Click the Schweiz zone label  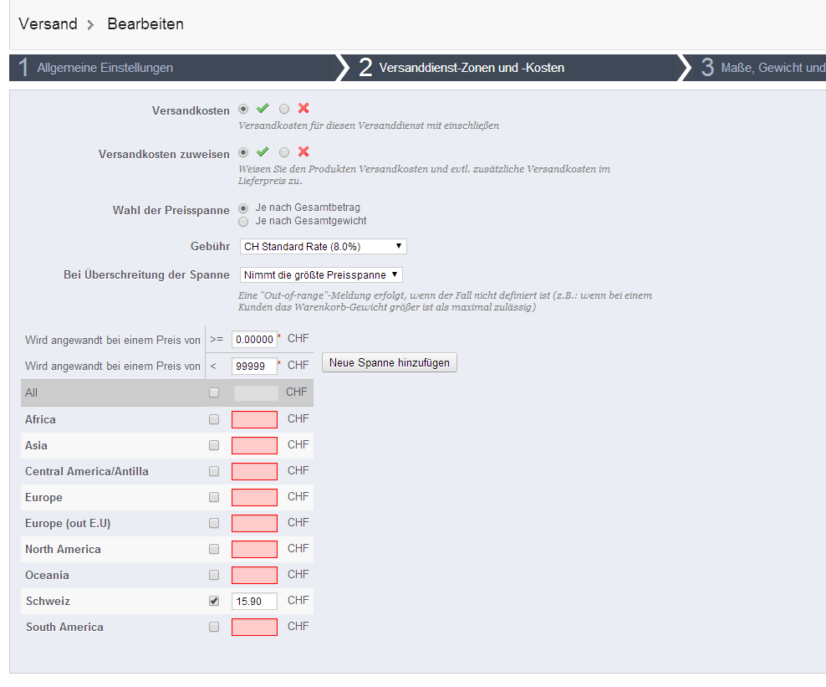[48, 601]
